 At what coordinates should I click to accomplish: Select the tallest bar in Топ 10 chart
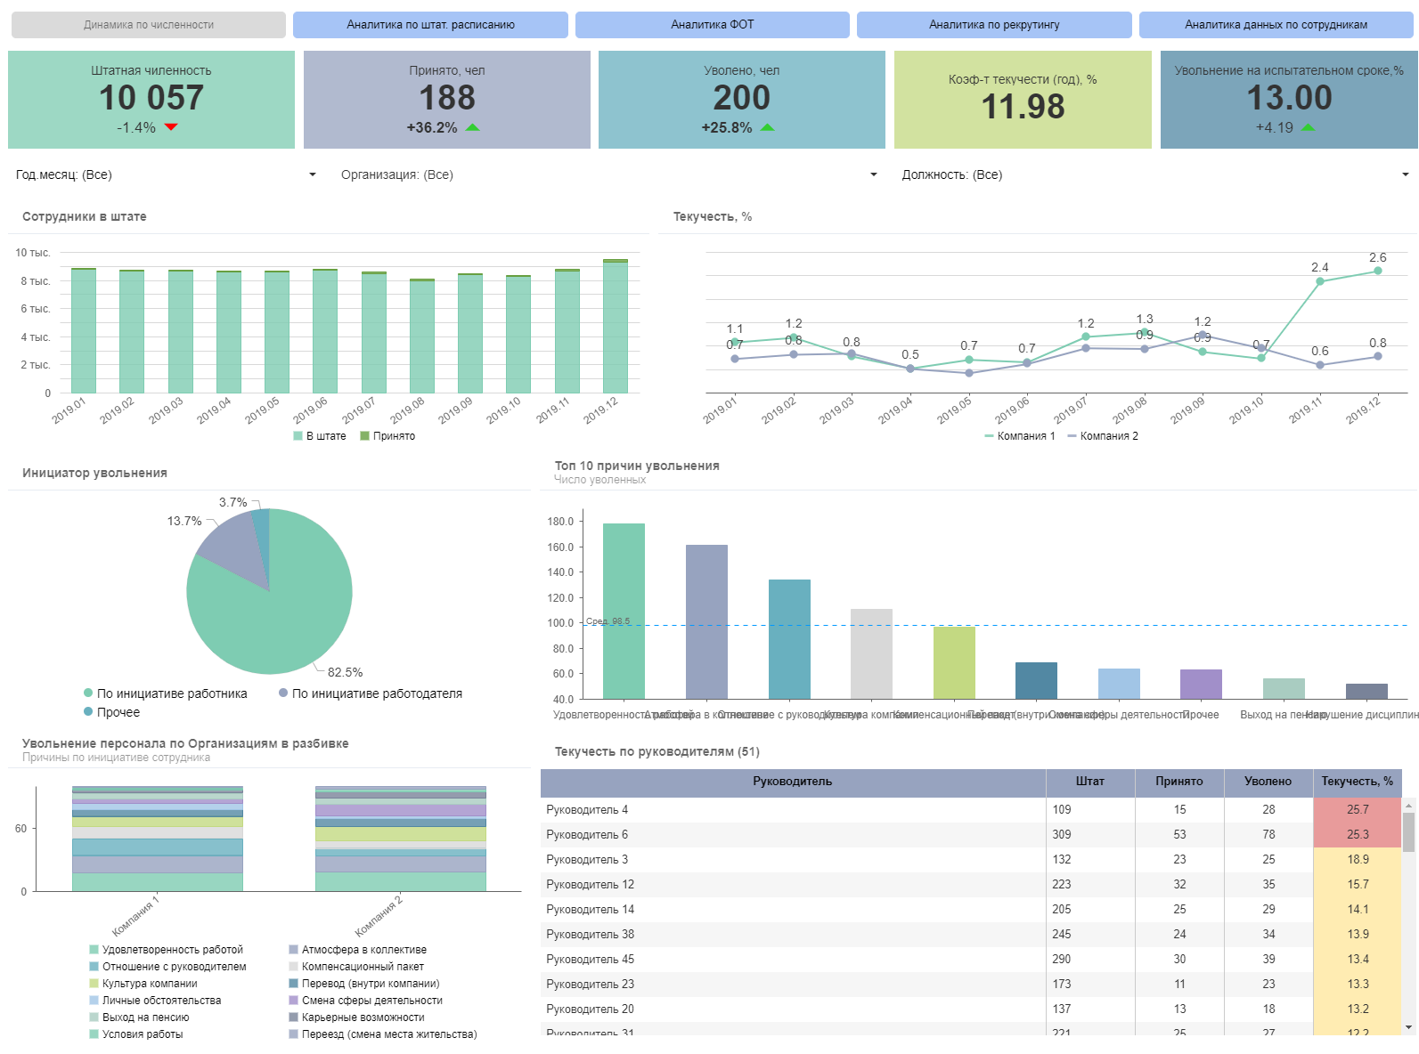624,611
